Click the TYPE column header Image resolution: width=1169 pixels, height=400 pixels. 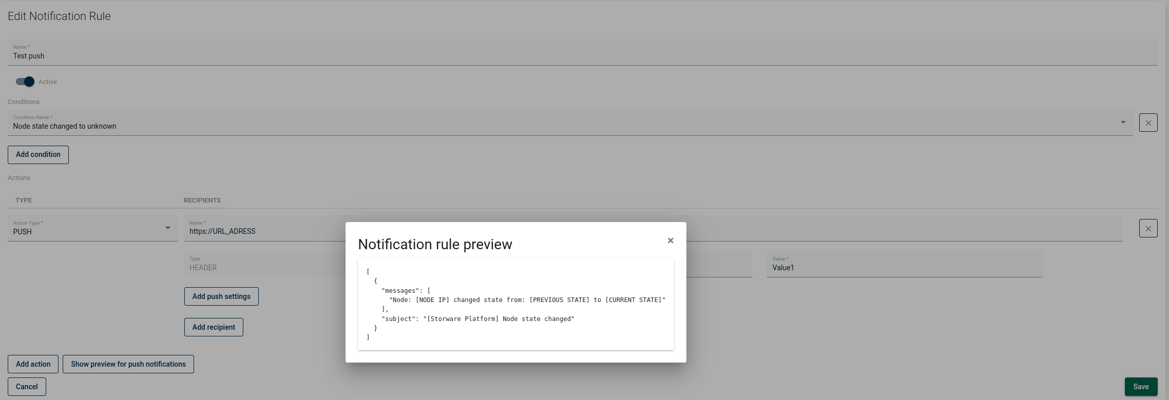(24, 201)
